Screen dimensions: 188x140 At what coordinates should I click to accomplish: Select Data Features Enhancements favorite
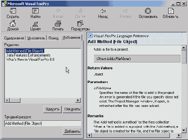pyautogui.click(x=28, y=55)
